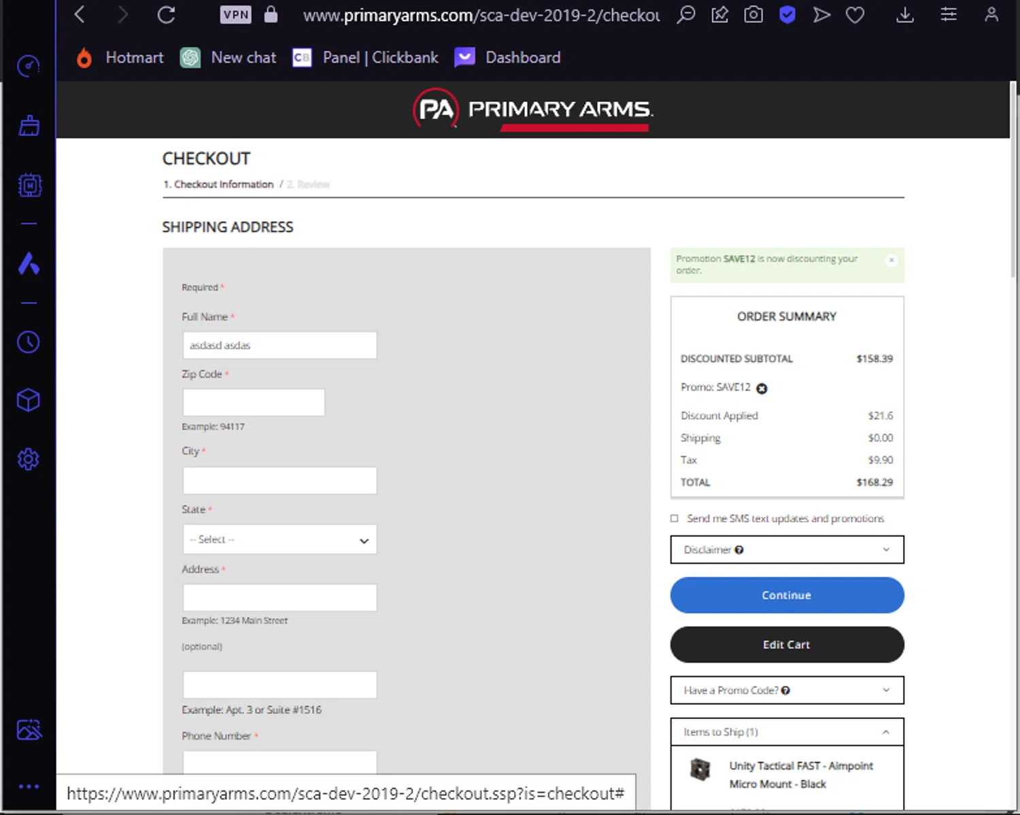The width and height of the screenshot is (1020, 815).
Task: Open site security info via padlock icon
Action: tap(271, 14)
